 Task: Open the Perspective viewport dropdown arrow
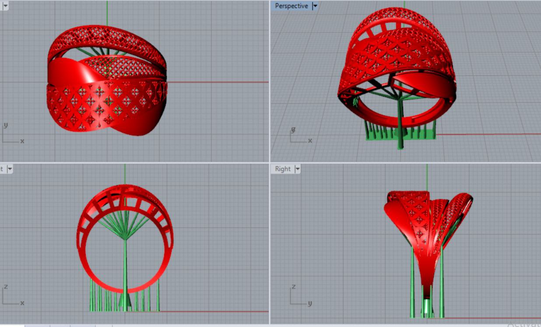coord(315,6)
